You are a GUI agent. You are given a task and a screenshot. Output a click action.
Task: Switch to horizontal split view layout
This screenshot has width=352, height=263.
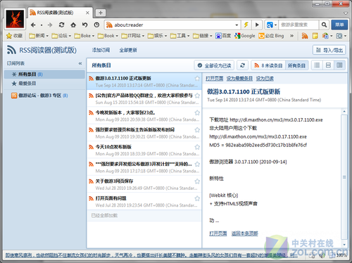(328, 65)
